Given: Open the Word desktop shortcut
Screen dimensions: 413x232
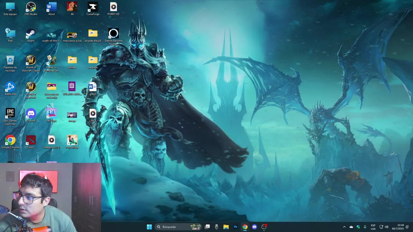Looking at the screenshot, I should (51, 9).
